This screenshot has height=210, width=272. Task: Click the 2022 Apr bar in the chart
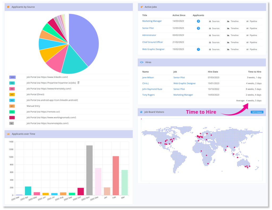28,191
